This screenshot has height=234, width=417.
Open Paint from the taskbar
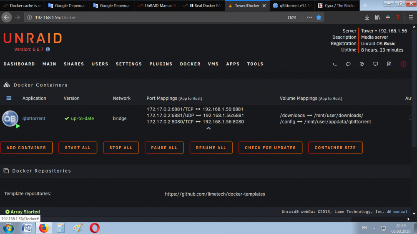[x=78, y=228]
